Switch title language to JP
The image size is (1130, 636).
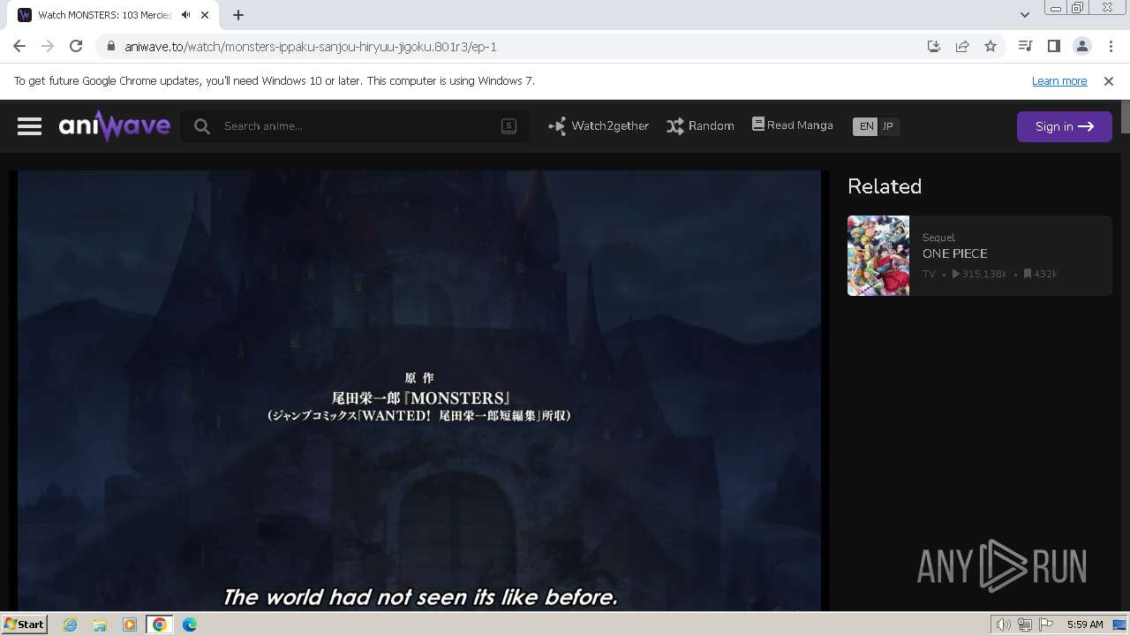coord(888,126)
